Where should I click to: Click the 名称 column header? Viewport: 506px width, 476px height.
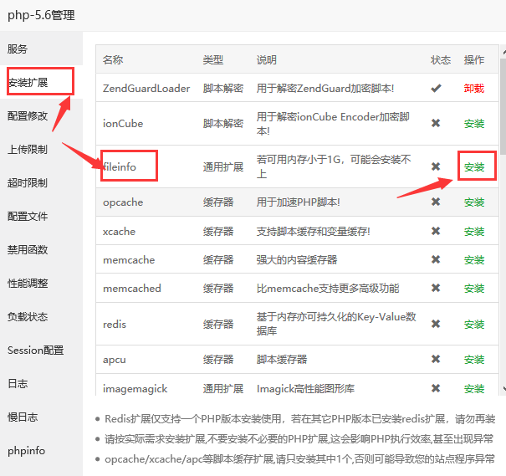[x=113, y=59]
